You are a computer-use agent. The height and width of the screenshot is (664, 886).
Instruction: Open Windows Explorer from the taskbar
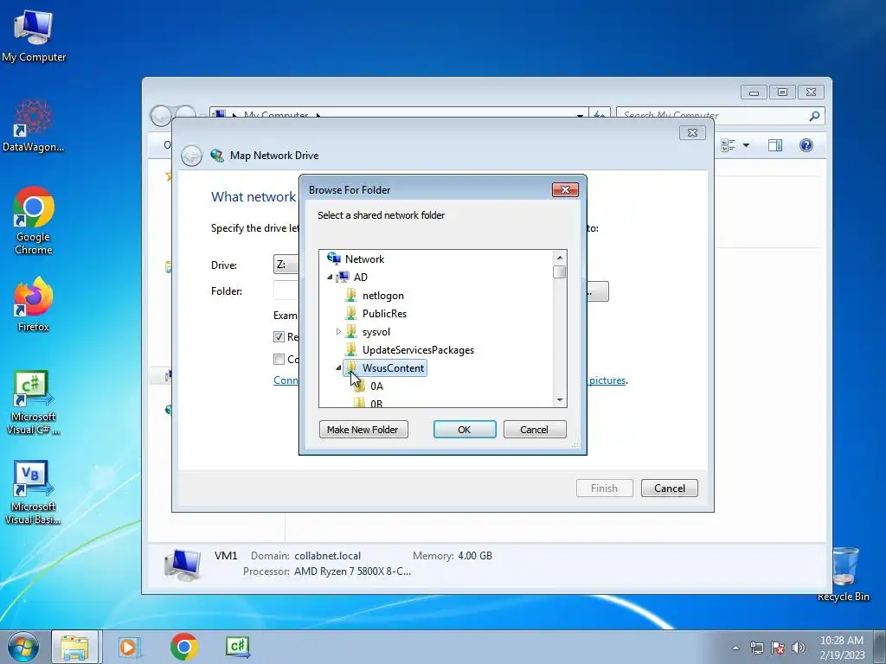pos(74,647)
